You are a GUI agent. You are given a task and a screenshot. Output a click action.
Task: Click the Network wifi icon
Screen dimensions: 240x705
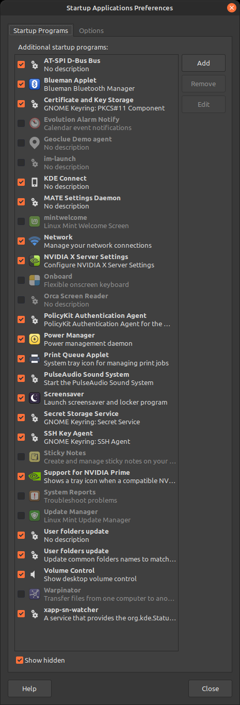coord(35,241)
